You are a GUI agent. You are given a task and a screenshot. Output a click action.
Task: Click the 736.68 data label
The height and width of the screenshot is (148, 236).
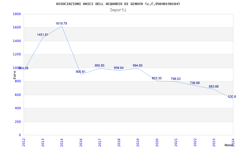tap(195, 83)
